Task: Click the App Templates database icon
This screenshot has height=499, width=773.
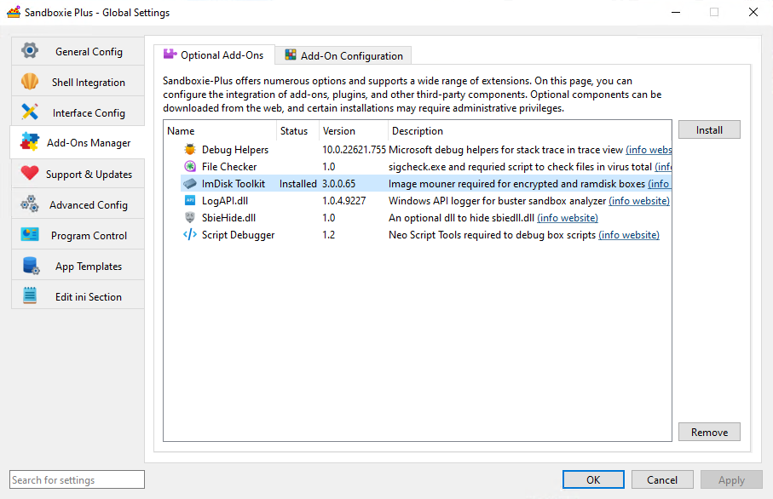Action: (30, 266)
